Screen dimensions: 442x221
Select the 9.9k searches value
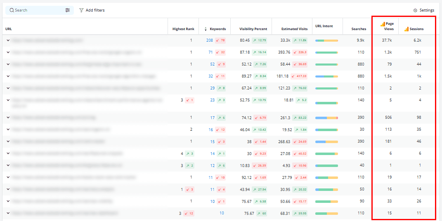coord(361,40)
